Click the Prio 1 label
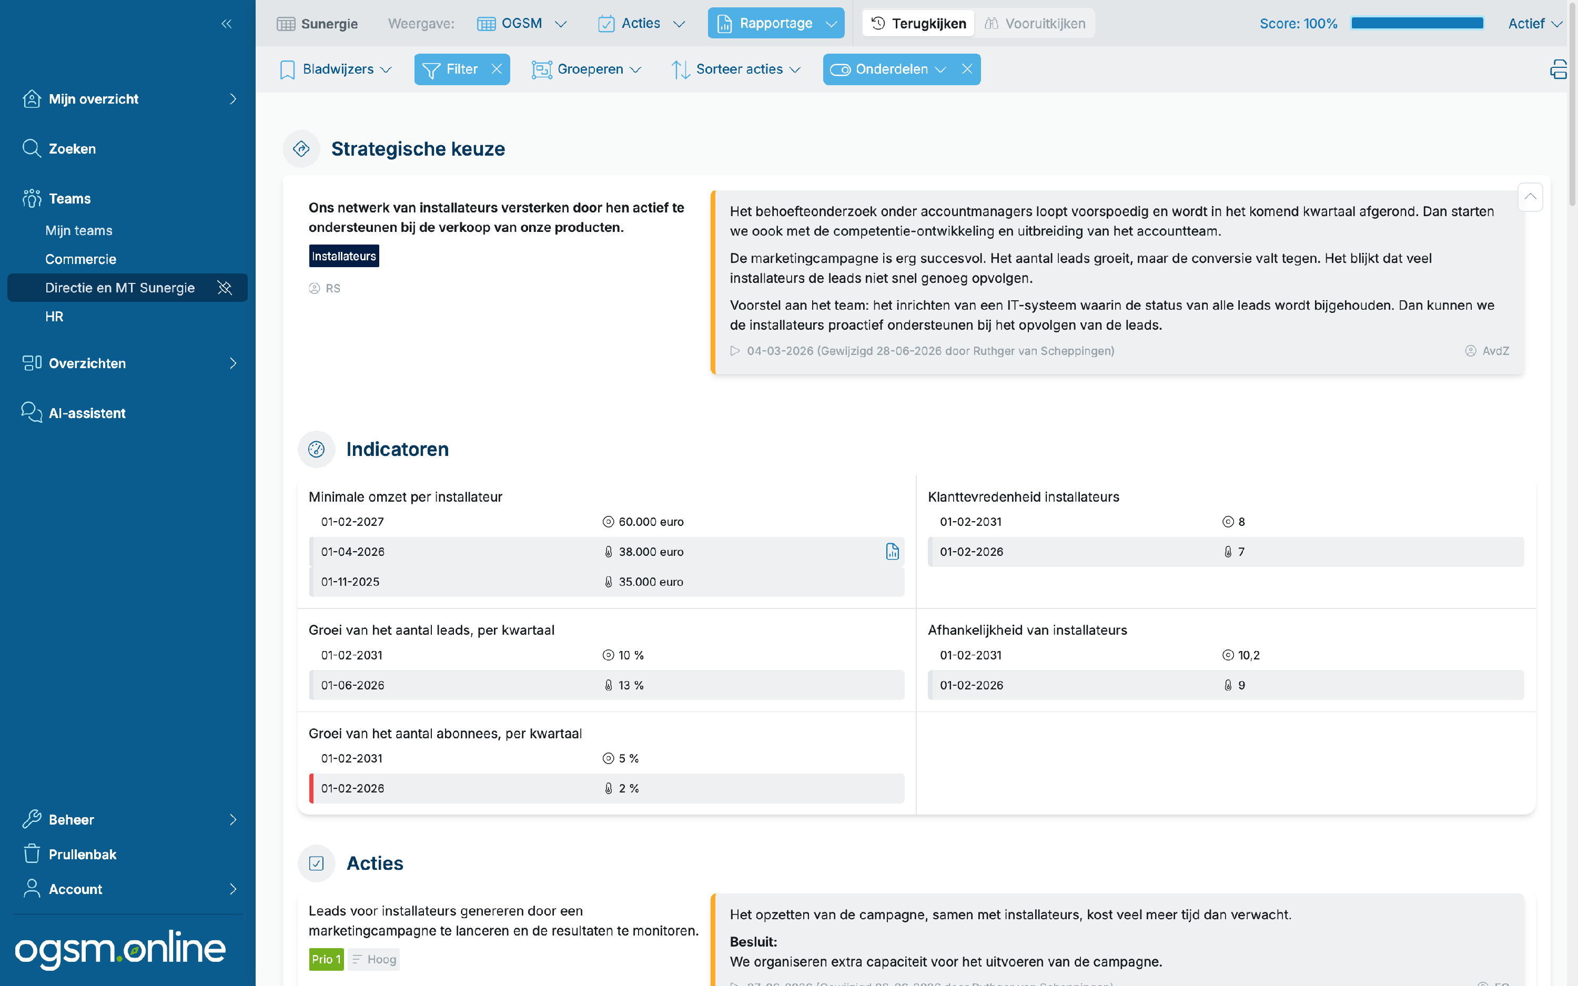 coord(326,959)
